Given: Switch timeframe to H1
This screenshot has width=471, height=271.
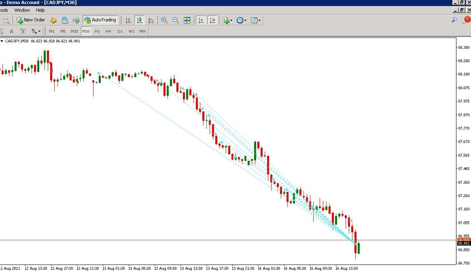Looking at the screenshot, I should click(x=97, y=31).
